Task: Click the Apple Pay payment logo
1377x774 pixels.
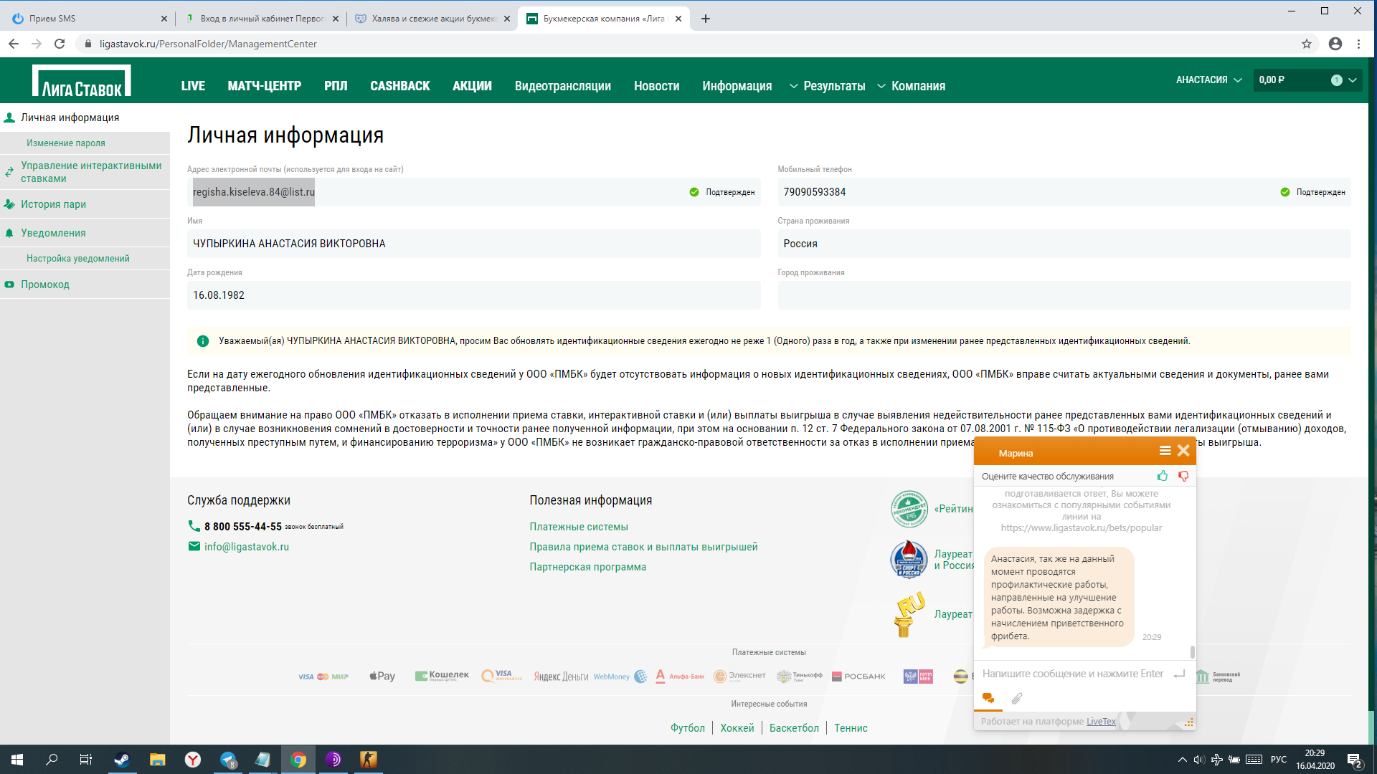Action: (x=382, y=676)
